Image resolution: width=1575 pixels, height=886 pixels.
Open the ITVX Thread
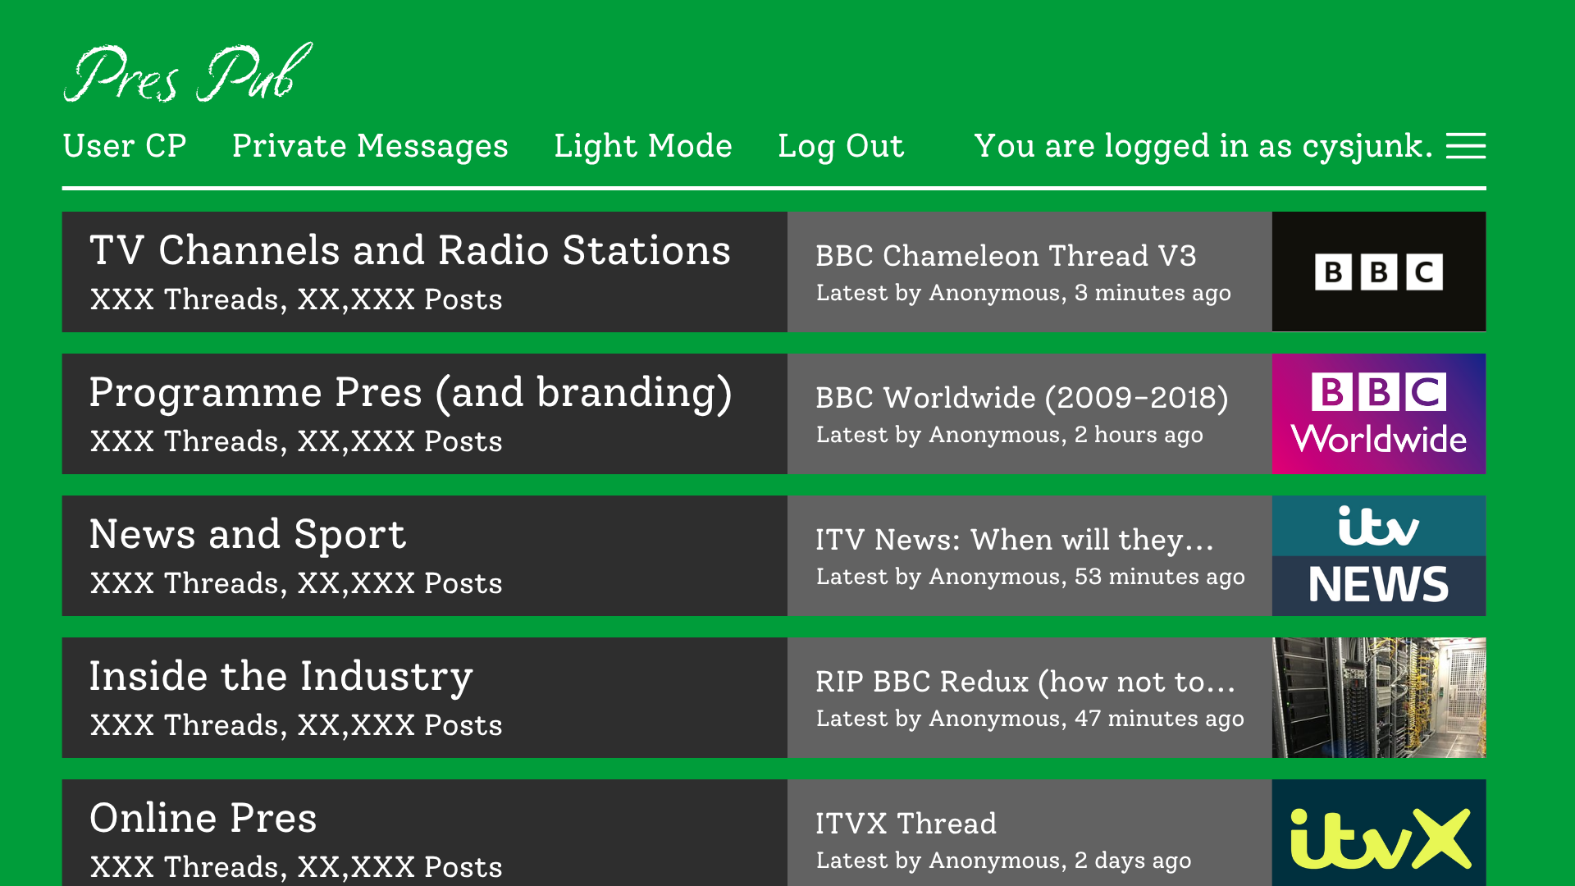pos(906,824)
